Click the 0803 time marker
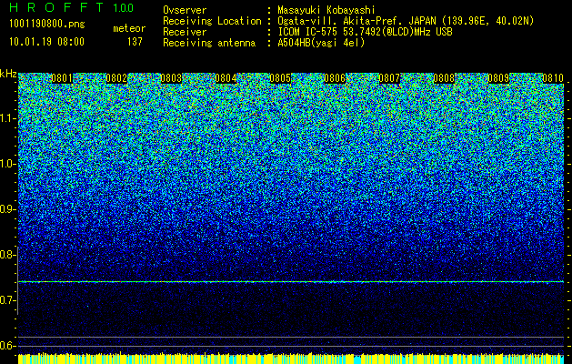 tap(171, 78)
